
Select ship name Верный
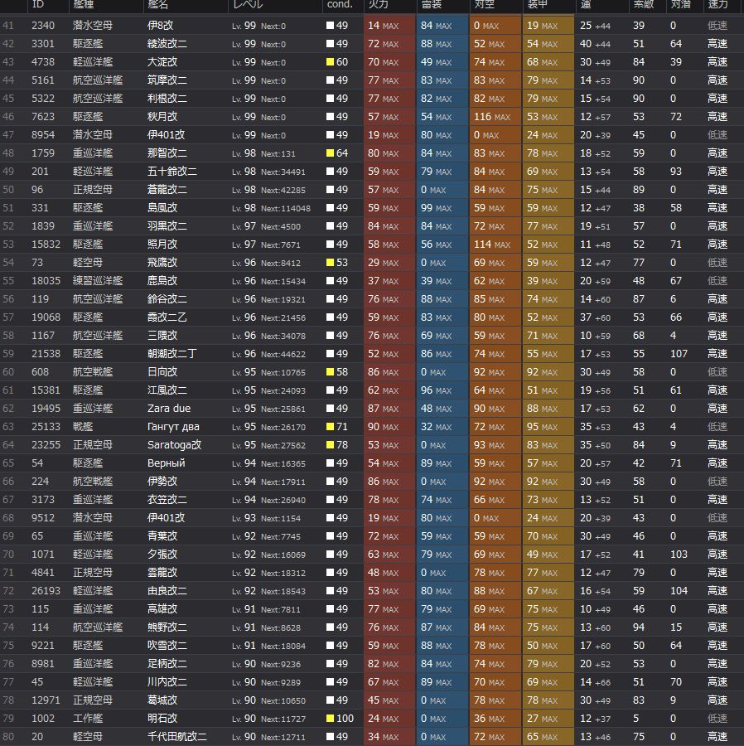[167, 463]
